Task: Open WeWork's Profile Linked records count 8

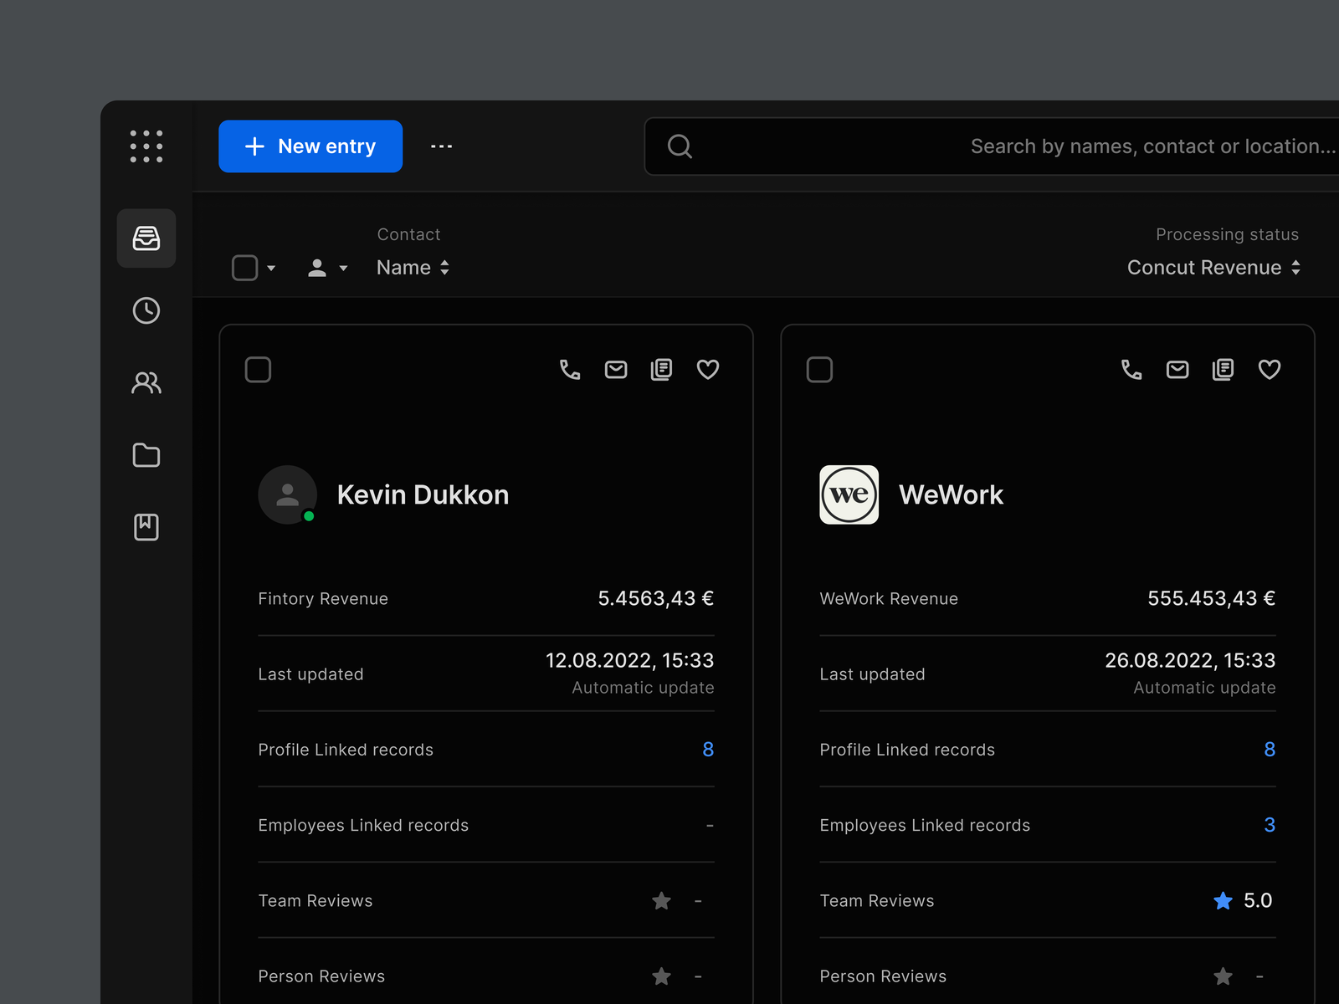Action: point(1270,750)
